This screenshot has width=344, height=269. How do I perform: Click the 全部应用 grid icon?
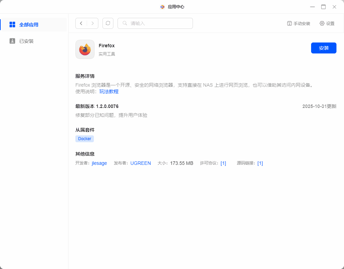tap(12, 25)
